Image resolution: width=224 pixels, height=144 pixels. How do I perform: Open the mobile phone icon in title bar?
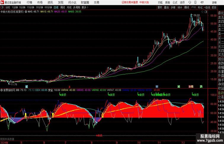(196, 2)
